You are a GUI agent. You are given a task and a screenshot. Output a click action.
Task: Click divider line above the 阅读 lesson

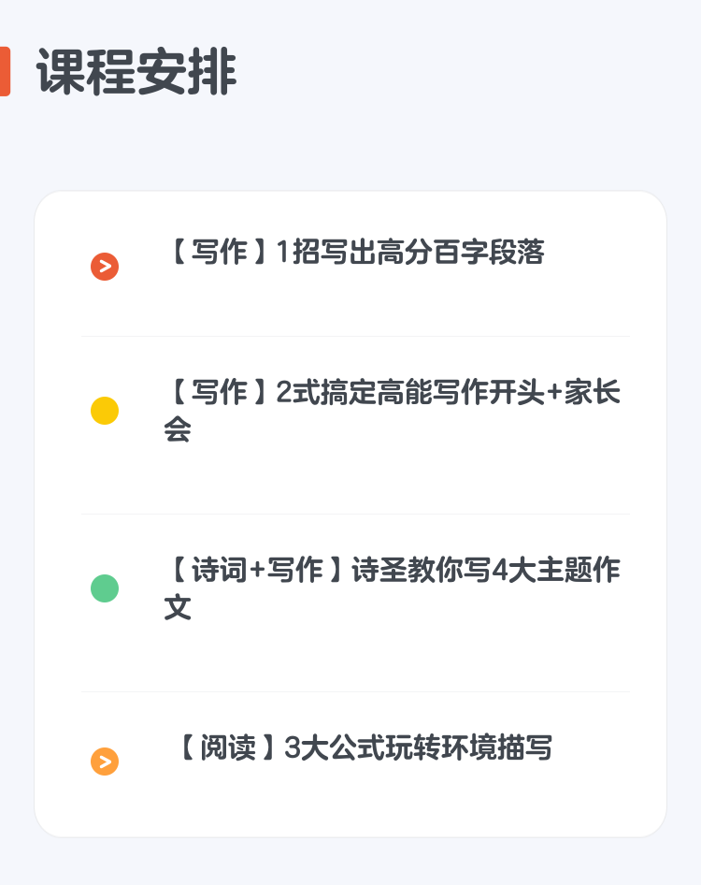pos(355,691)
